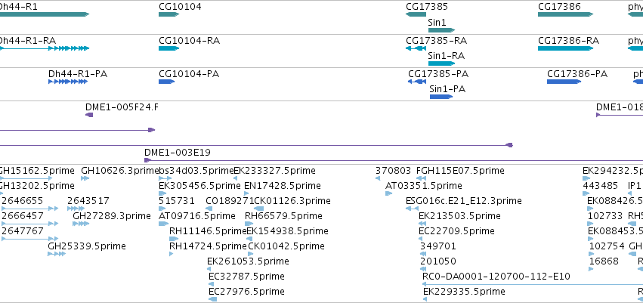Select the AT03351.5prime EST label
The width and height of the screenshot is (643, 303).
click(424, 186)
